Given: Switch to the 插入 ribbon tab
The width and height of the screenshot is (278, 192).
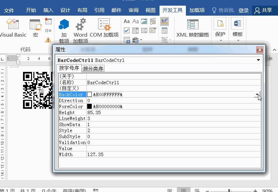Looking at the screenshot, I should (x=48, y=10).
